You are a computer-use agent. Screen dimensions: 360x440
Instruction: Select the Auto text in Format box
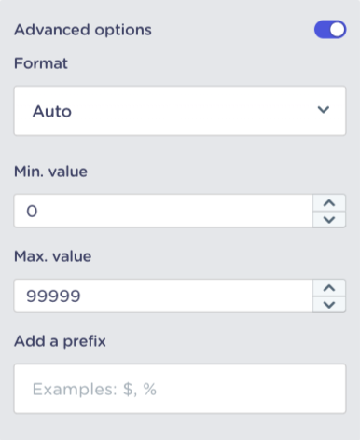pos(52,111)
